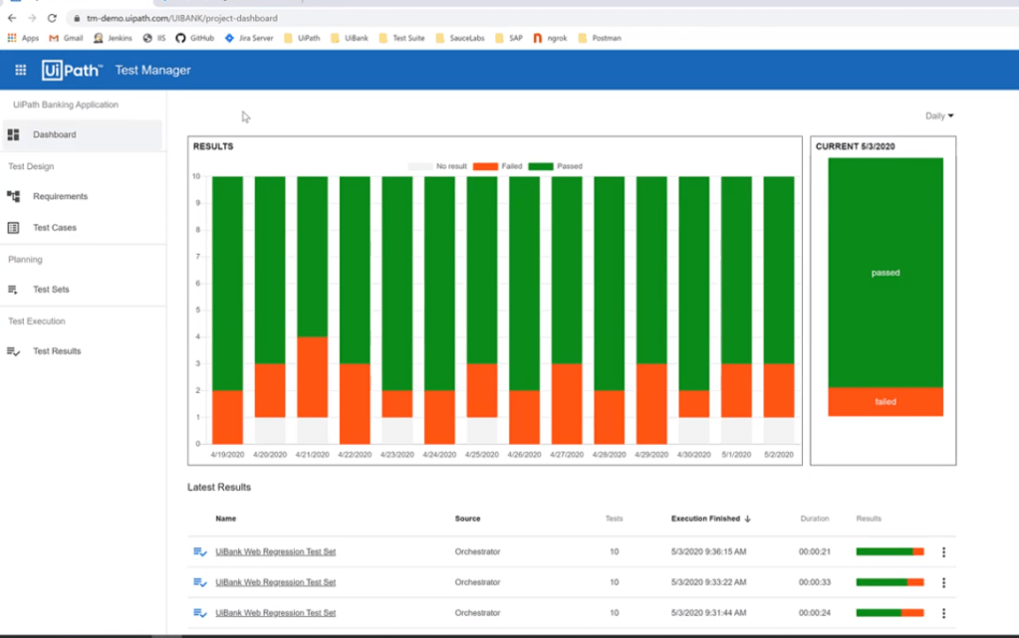Screen dimensions: 1019x638
Task: Open the Daily interval dropdown
Action: pos(939,116)
